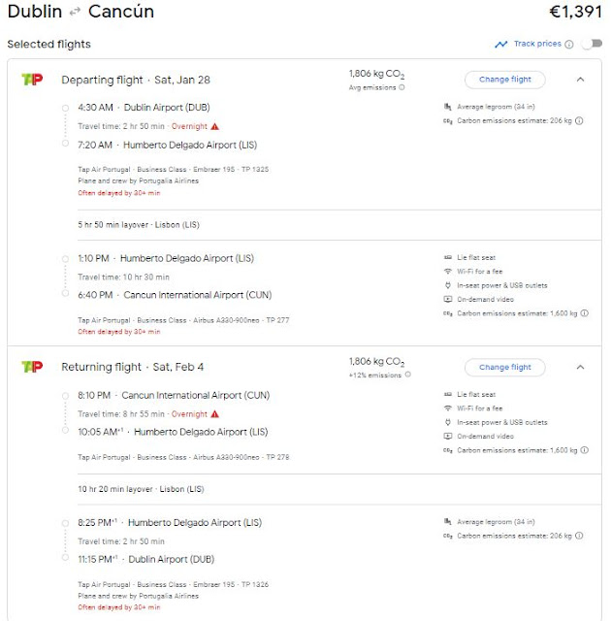Image resolution: width=611 pixels, height=621 pixels.
Task: Click the Track prices label
Action: point(537,44)
